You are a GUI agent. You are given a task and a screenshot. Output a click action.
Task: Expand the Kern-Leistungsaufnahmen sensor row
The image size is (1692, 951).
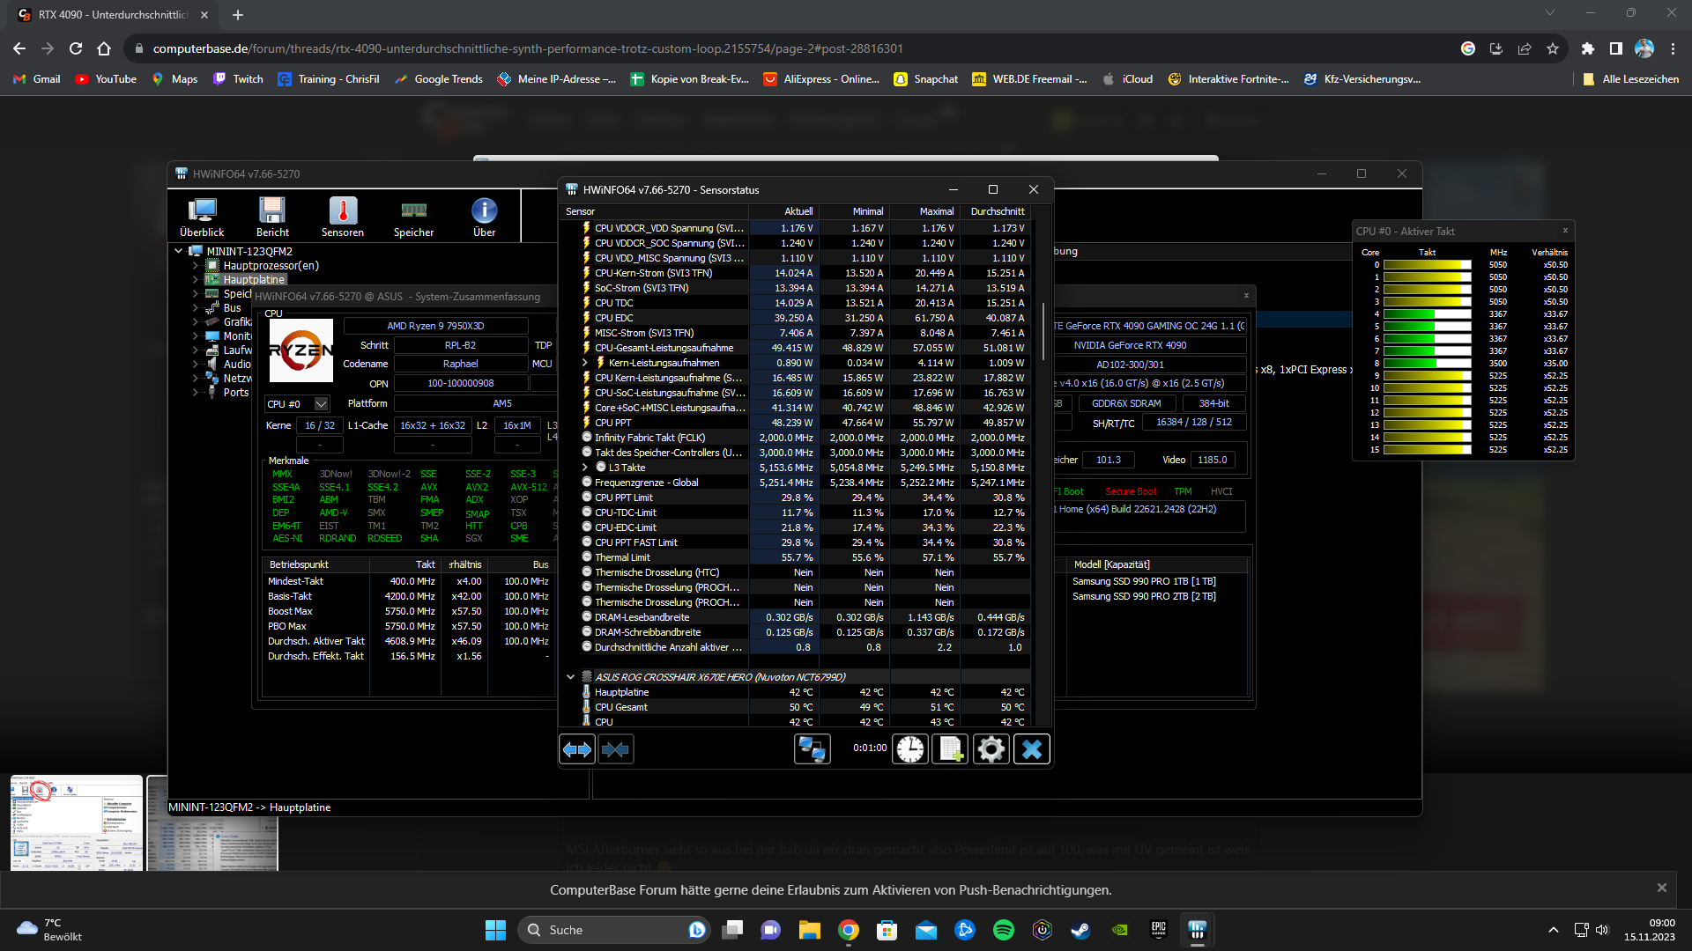click(584, 363)
